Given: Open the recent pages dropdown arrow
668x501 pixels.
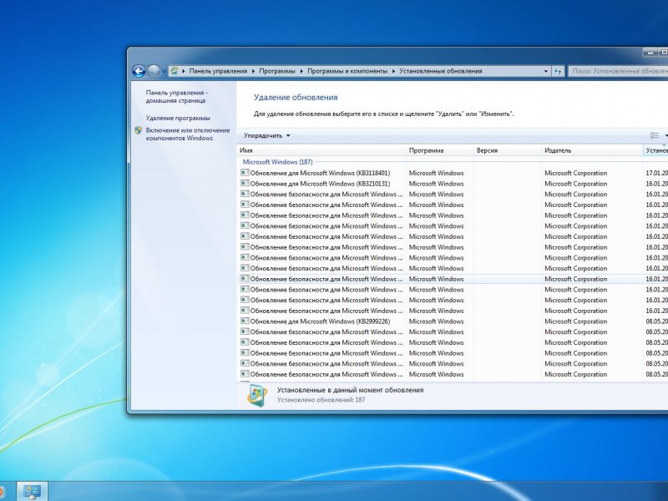Looking at the screenshot, I should click(x=164, y=72).
